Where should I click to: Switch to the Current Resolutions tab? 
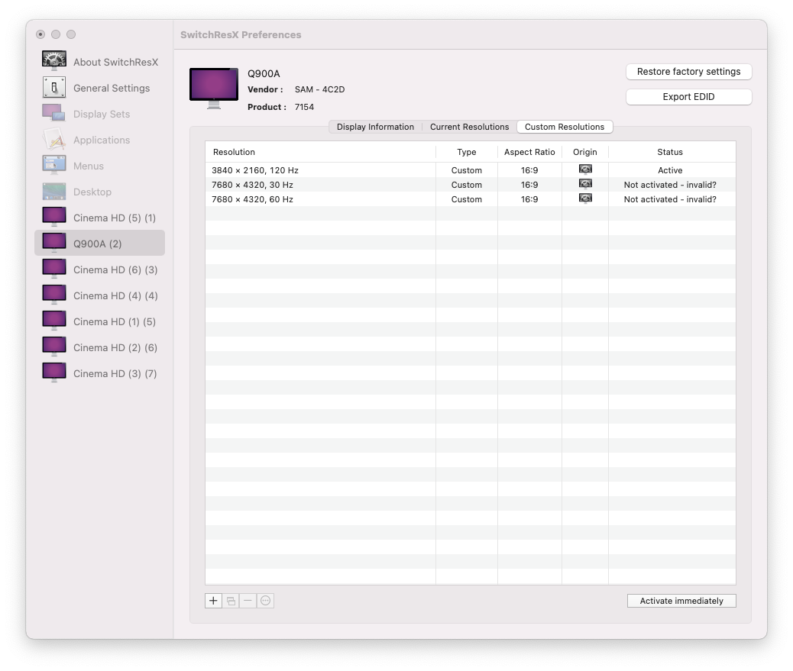pos(469,127)
